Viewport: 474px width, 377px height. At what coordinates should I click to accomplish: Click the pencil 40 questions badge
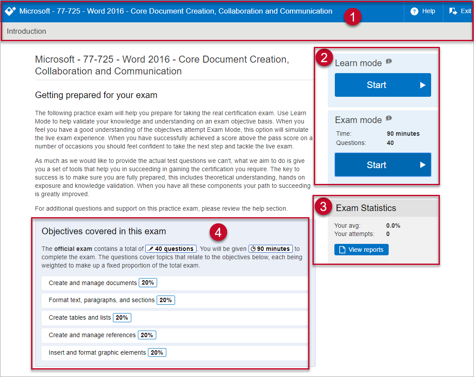(x=171, y=249)
